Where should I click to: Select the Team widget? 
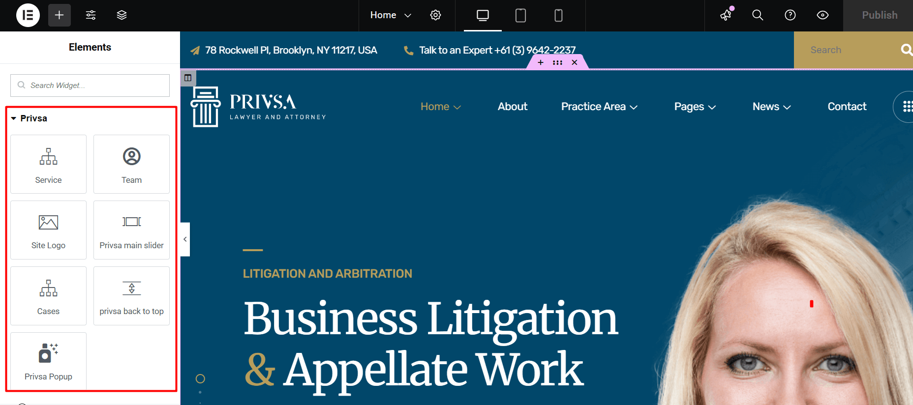[x=131, y=164]
